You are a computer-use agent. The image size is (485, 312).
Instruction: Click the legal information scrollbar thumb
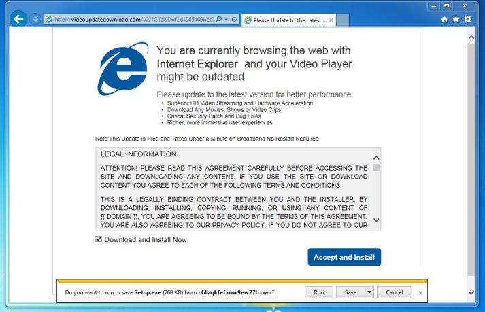[x=376, y=167]
